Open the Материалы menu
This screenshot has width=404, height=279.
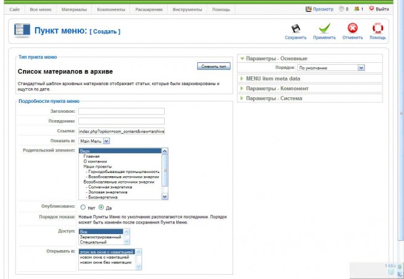74,9
